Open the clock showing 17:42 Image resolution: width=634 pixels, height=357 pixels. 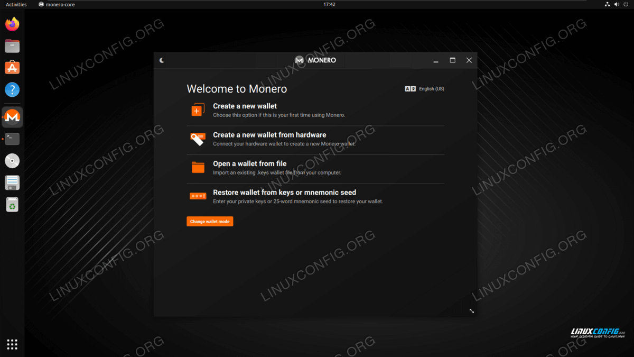click(329, 4)
